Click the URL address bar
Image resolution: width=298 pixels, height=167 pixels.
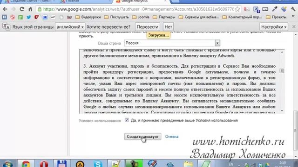pyautogui.click(x=138, y=9)
